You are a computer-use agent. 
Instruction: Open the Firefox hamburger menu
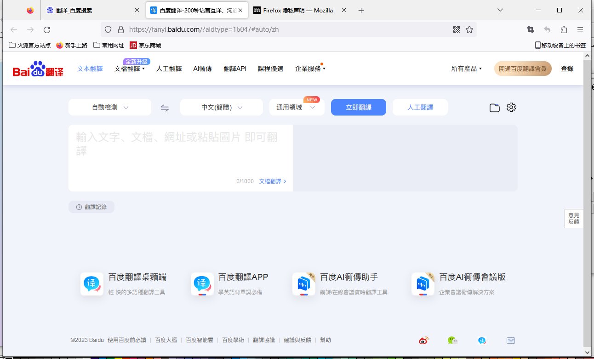(x=580, y=29)
